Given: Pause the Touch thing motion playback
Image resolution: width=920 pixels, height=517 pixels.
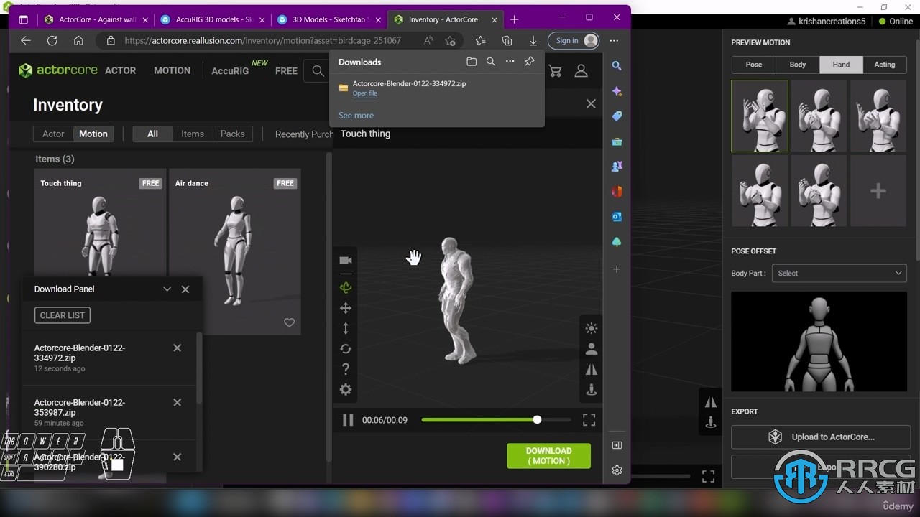Looking at the screenshot, I should pyautogui.click(x=348, y=420).
